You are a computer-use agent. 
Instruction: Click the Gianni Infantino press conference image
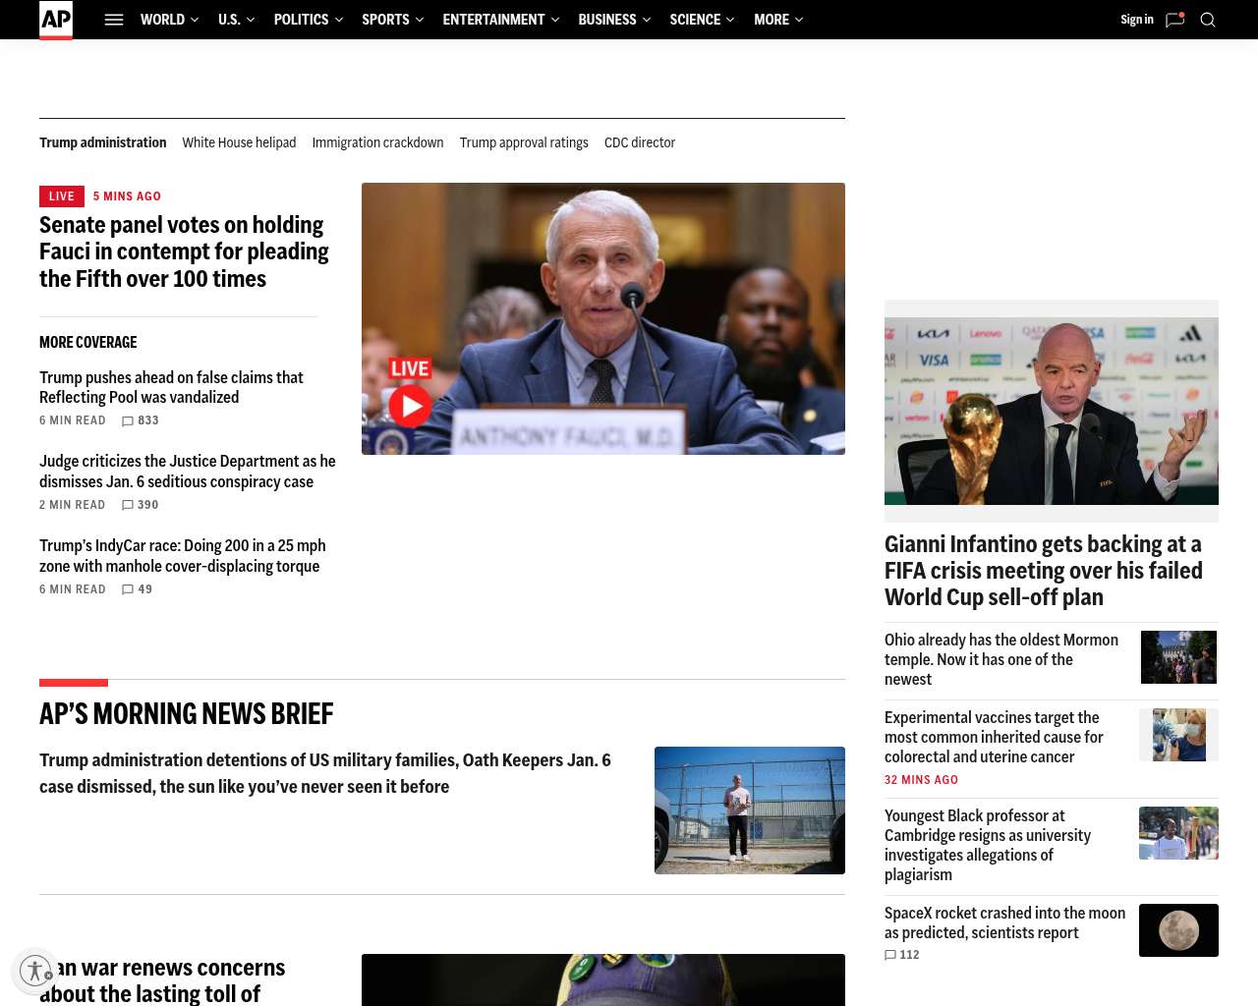point(1052,411)
